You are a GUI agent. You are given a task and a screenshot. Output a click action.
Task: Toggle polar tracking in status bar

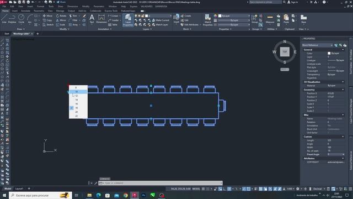pos(229,188)
